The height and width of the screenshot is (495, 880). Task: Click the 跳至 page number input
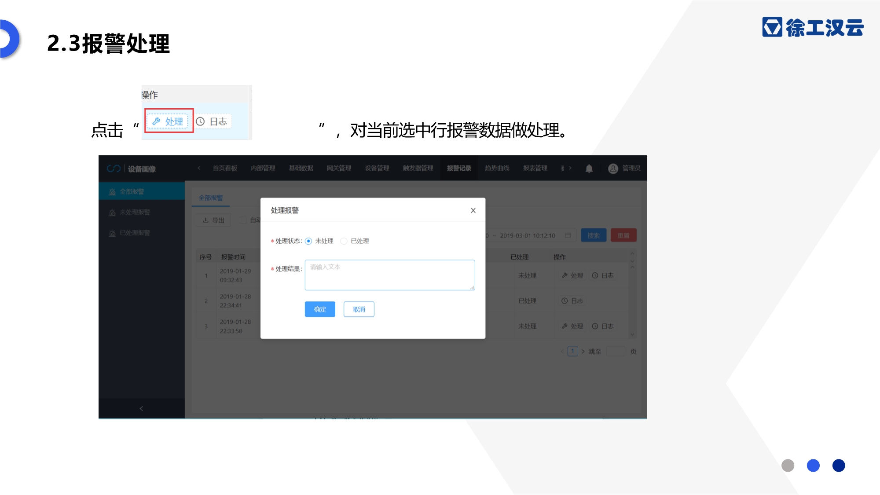click(x=616, y=351)
